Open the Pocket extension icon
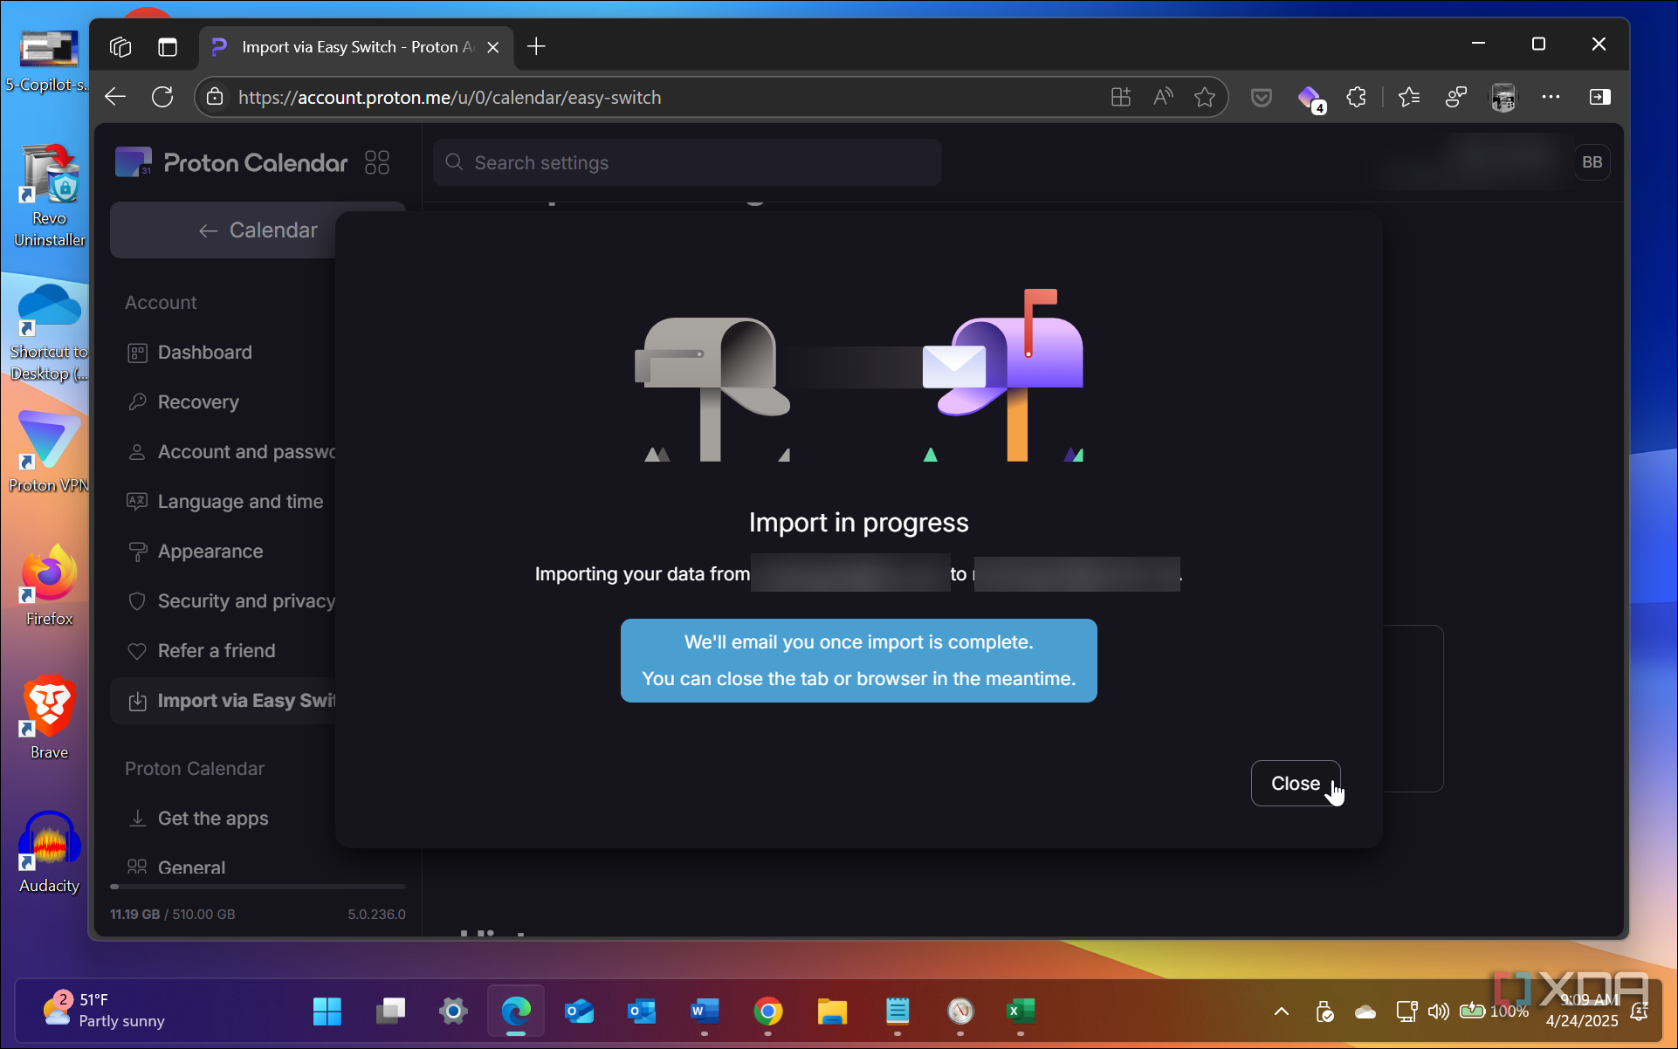 pyautogui.click(x=1261, y=97)
